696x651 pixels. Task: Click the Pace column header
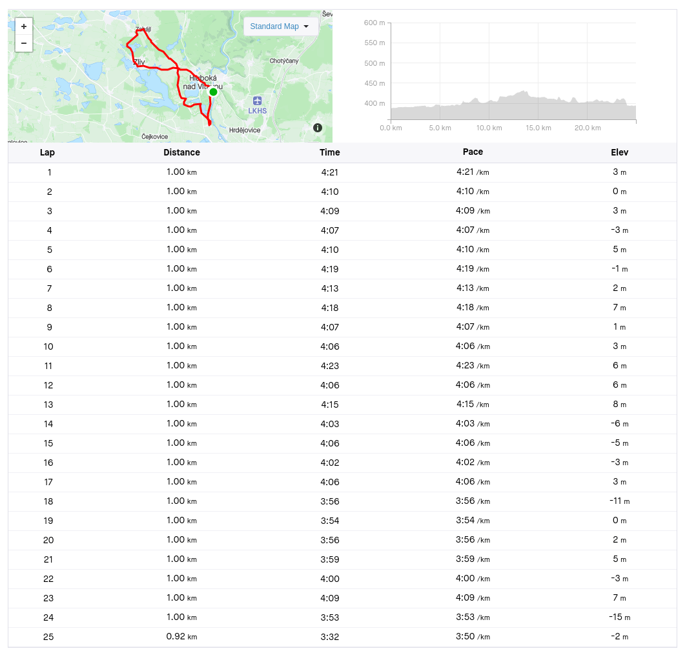(x=473, y=152)
